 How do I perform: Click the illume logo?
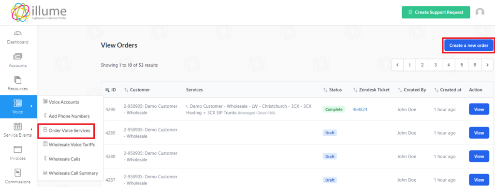tap(39, 13)
